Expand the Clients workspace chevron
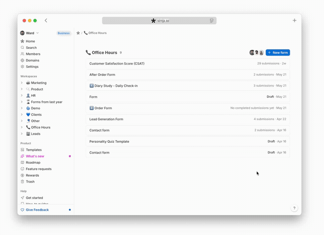This screenshot has height=235, width=324. coord(22,114)
